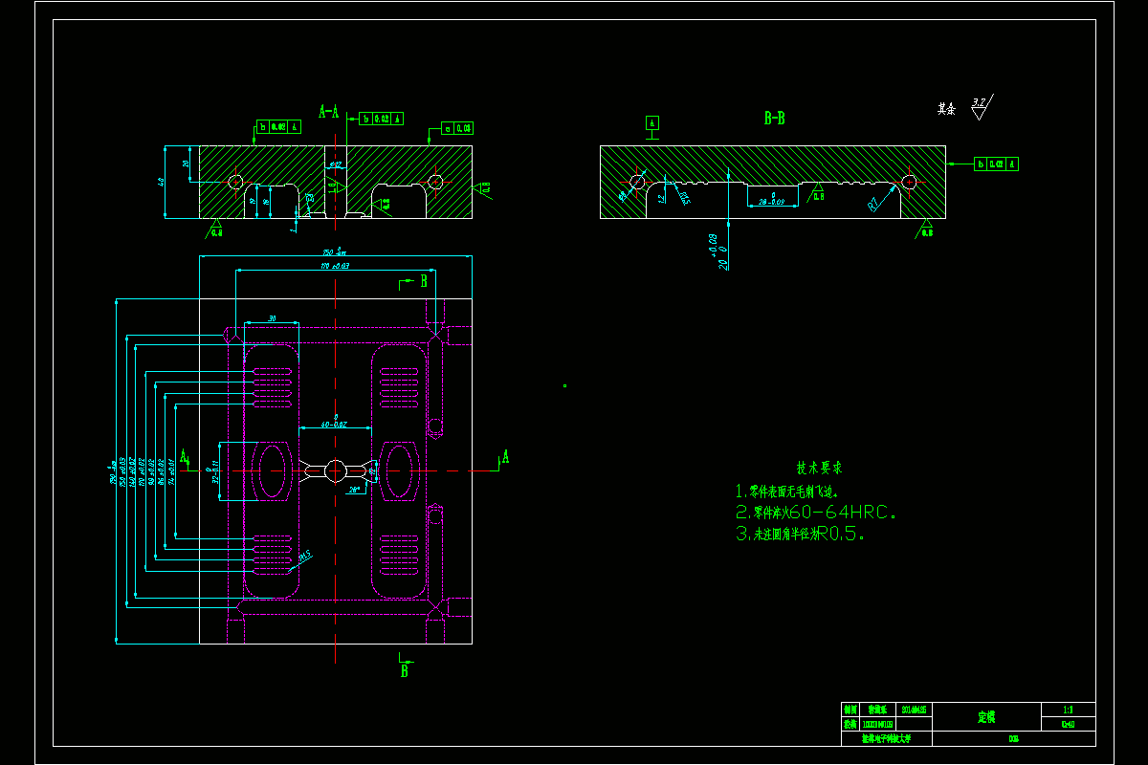Select the 40 height dimension in A-A view
This screenshot has height=765, width=1148.
tap(162, 182)
